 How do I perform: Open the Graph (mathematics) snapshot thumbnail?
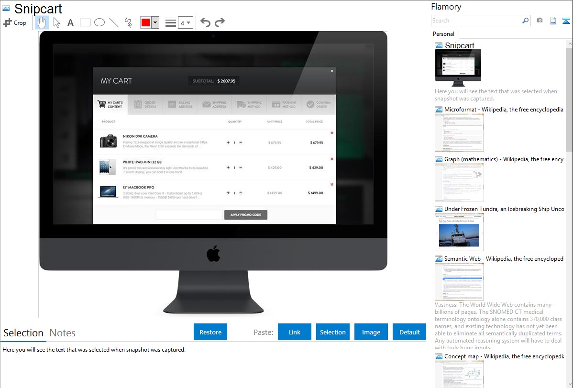(x=459, y=182)
